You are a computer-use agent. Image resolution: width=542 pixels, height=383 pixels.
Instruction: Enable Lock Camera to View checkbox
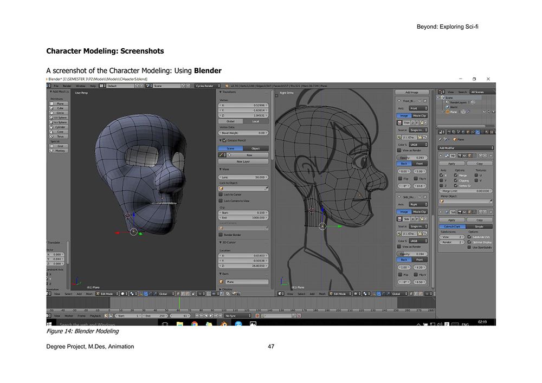point(221,200)
